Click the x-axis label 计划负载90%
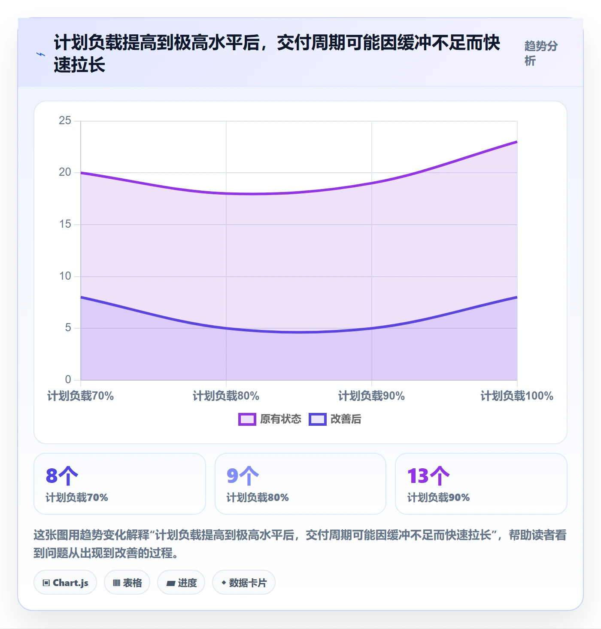The height and width of the screenshot is (629, 601). 372,396
